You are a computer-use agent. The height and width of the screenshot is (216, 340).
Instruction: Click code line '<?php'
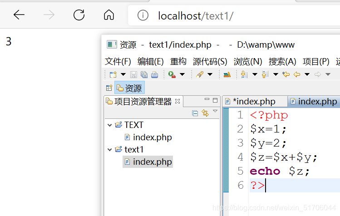click(269, 115)
